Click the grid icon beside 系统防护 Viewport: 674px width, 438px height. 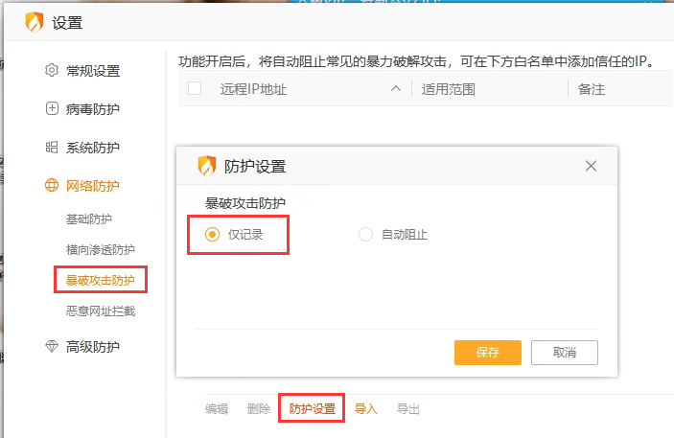click(52, 148)
